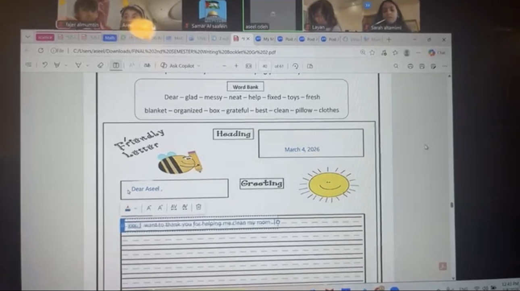Delete text box using the trash icon
The image size is (520, 291).
198,207
